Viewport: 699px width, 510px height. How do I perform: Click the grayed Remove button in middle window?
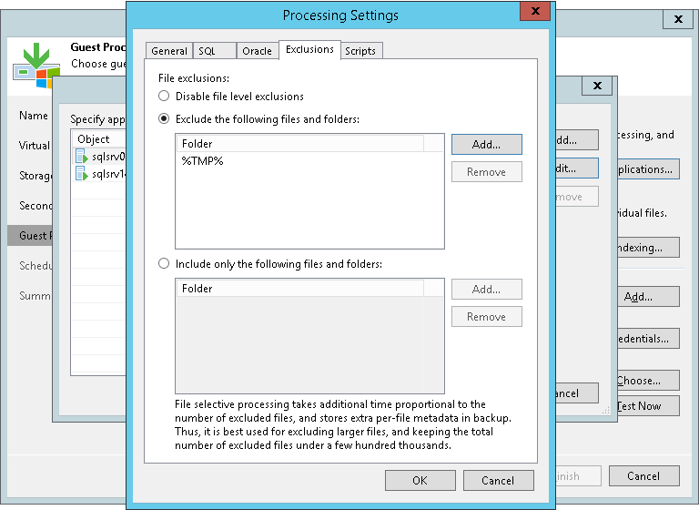[577, 197]
